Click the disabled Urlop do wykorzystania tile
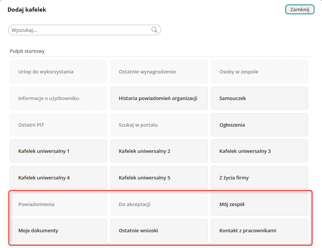Image resolution: width=322 pixels, height=248 pixels. pyautogui.click(x=58, y=72)
